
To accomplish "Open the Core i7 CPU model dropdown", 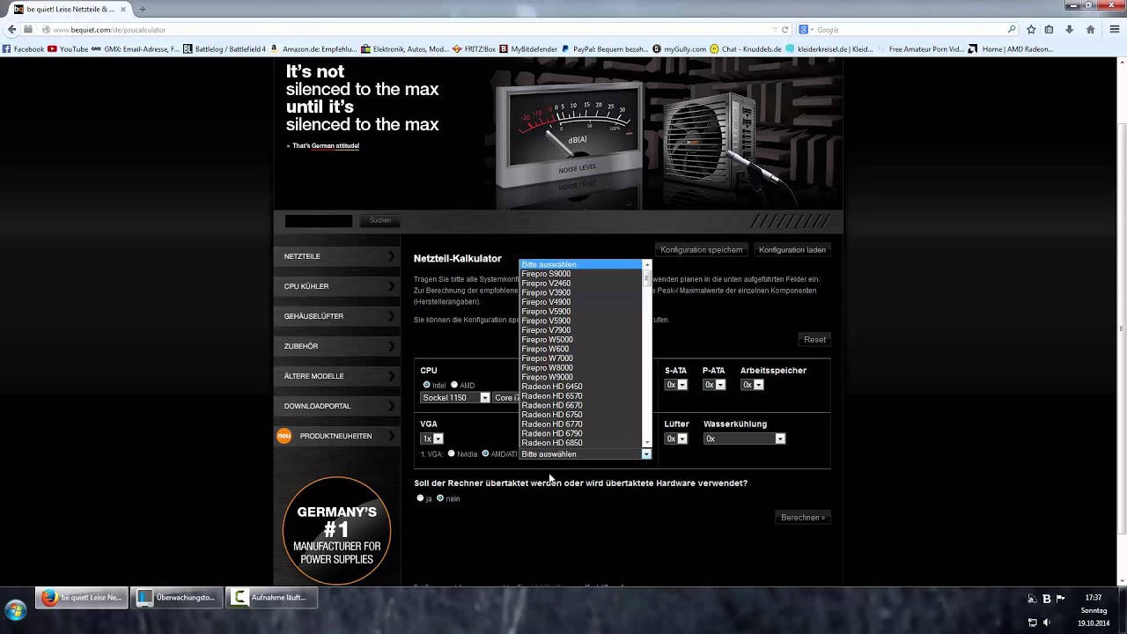I will pyautogui.click(x=506, y=397).
